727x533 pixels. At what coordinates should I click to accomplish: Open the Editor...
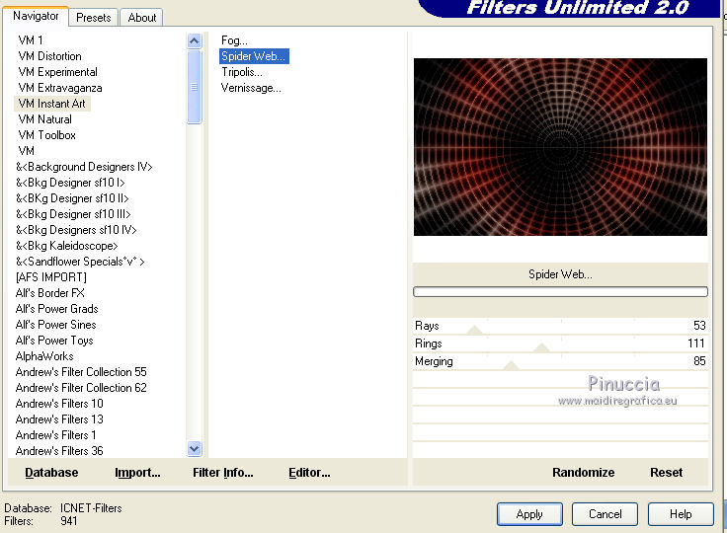[309, 472]
